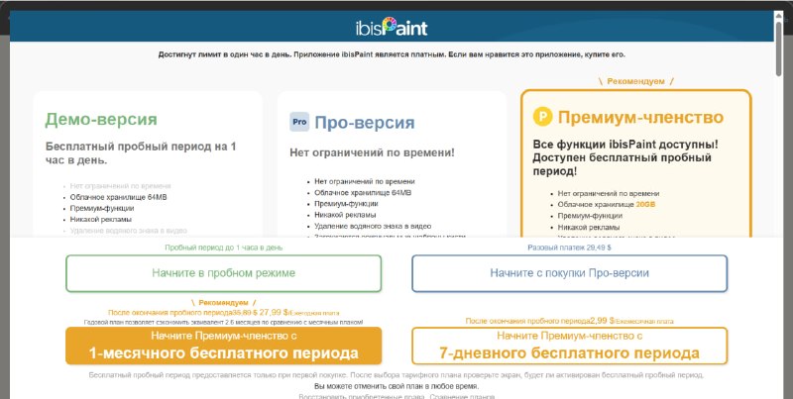This screenshot has width=793, height=399.
Task: Click Рекомендуем label above the Premium card
Action: click(x=635, y=81)
